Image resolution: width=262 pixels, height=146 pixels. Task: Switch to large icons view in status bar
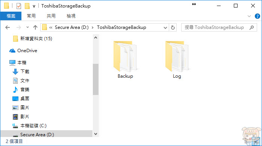(256, 141)
